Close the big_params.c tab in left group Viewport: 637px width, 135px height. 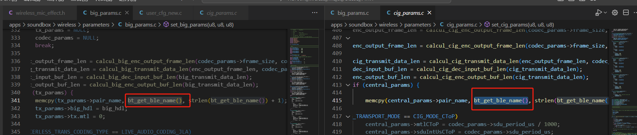pos(127,13)
